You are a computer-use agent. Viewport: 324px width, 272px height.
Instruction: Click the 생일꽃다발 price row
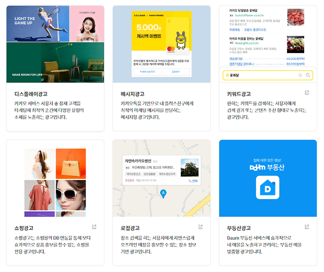click(267, 59)
